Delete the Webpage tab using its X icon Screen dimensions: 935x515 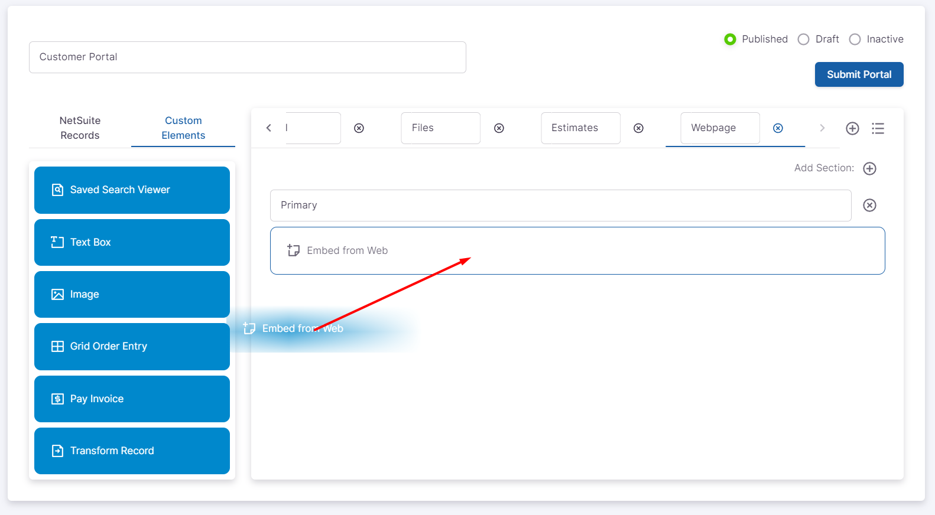point(778,128)
